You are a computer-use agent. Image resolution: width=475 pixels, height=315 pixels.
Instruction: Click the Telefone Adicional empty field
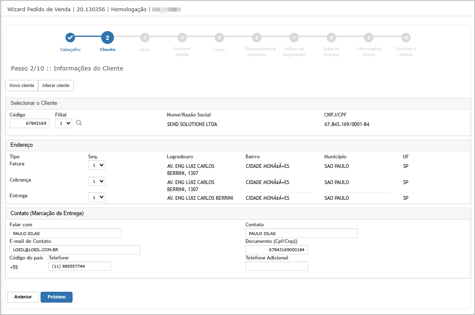[276, 266]
